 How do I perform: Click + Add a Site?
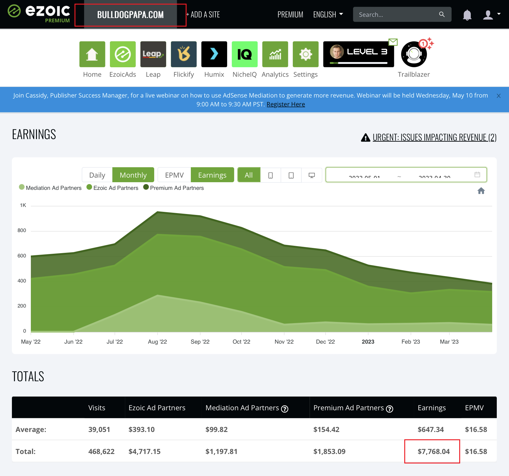tap(203, 15)
